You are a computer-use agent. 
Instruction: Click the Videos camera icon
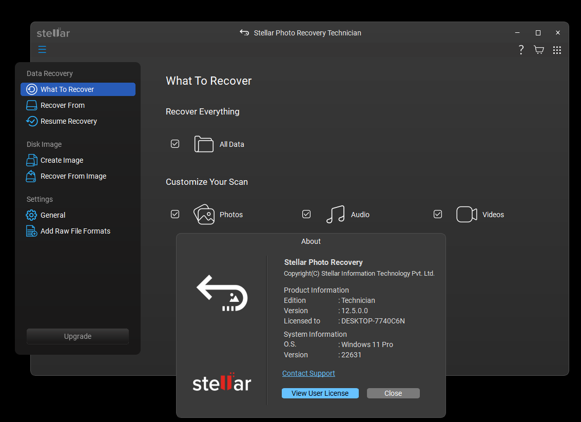(467, 214)
